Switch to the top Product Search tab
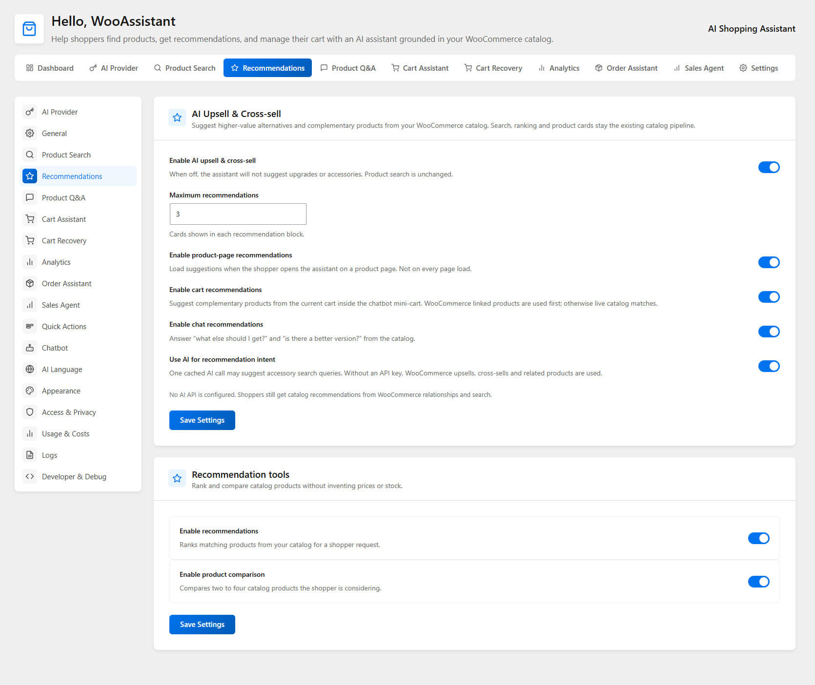This screenshot has width=815, height=685. pos(184,68)
